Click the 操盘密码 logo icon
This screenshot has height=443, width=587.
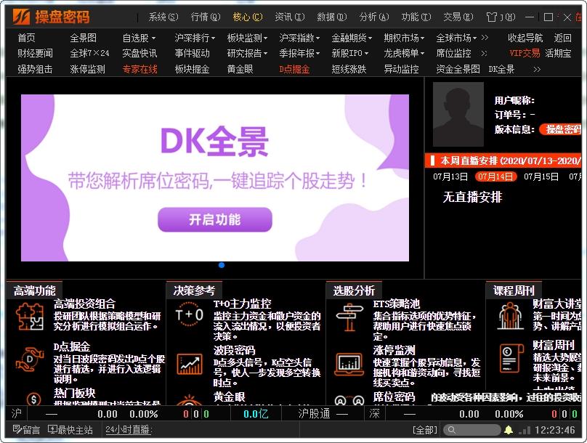(21, 17)
